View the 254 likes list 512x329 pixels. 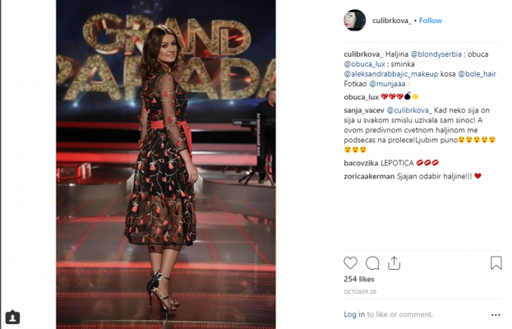pos(359,280)
